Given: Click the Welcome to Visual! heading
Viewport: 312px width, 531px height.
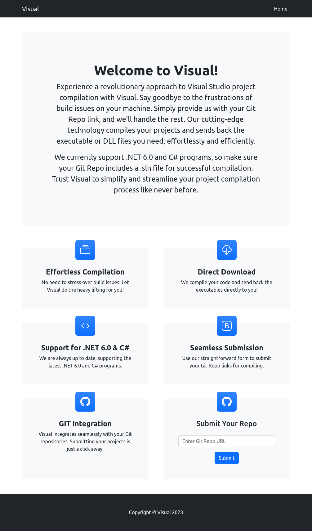Looking at the screenshot, I should click(156, 71).
